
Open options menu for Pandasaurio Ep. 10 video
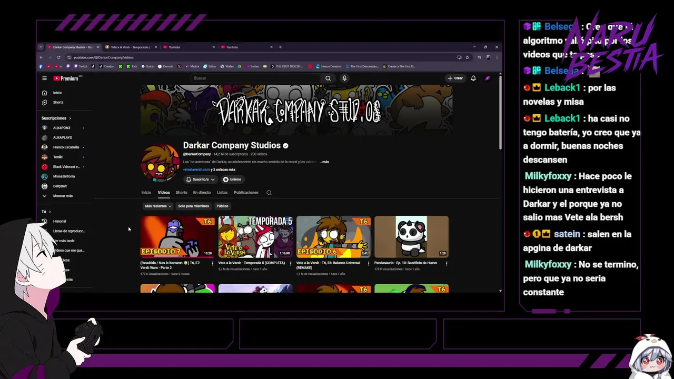point(447,263)
